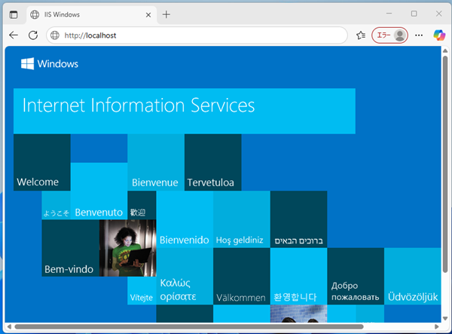452x334 pixels.
Task: Select the IIS Windows tab
Action: click(x=92, y=15)
